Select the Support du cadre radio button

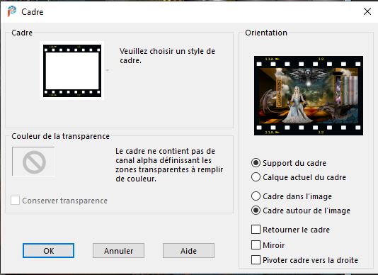pos(256,163)
